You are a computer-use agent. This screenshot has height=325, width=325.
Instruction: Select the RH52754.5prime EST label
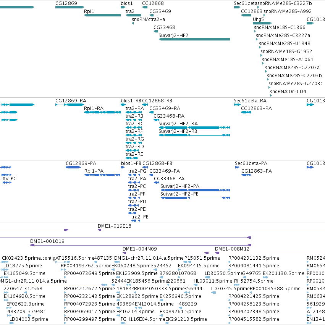point(254,281)
